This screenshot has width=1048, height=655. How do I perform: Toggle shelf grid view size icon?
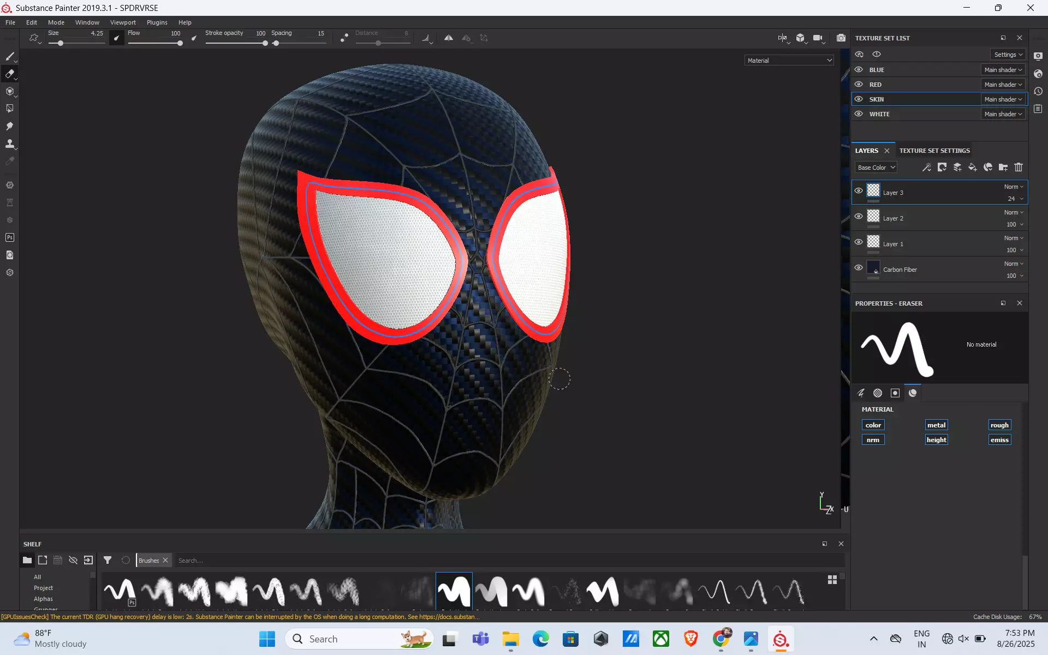tap(832, 580)
